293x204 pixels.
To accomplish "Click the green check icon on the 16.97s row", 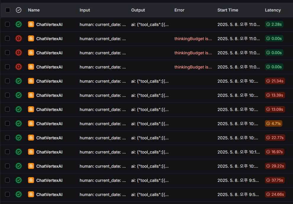I will [19, 152].
